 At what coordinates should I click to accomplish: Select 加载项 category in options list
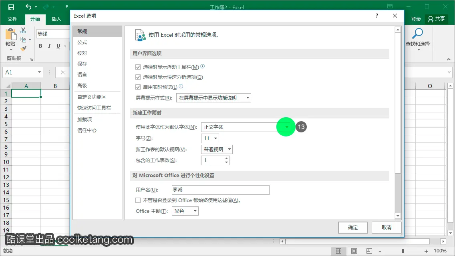pos(97,120)
